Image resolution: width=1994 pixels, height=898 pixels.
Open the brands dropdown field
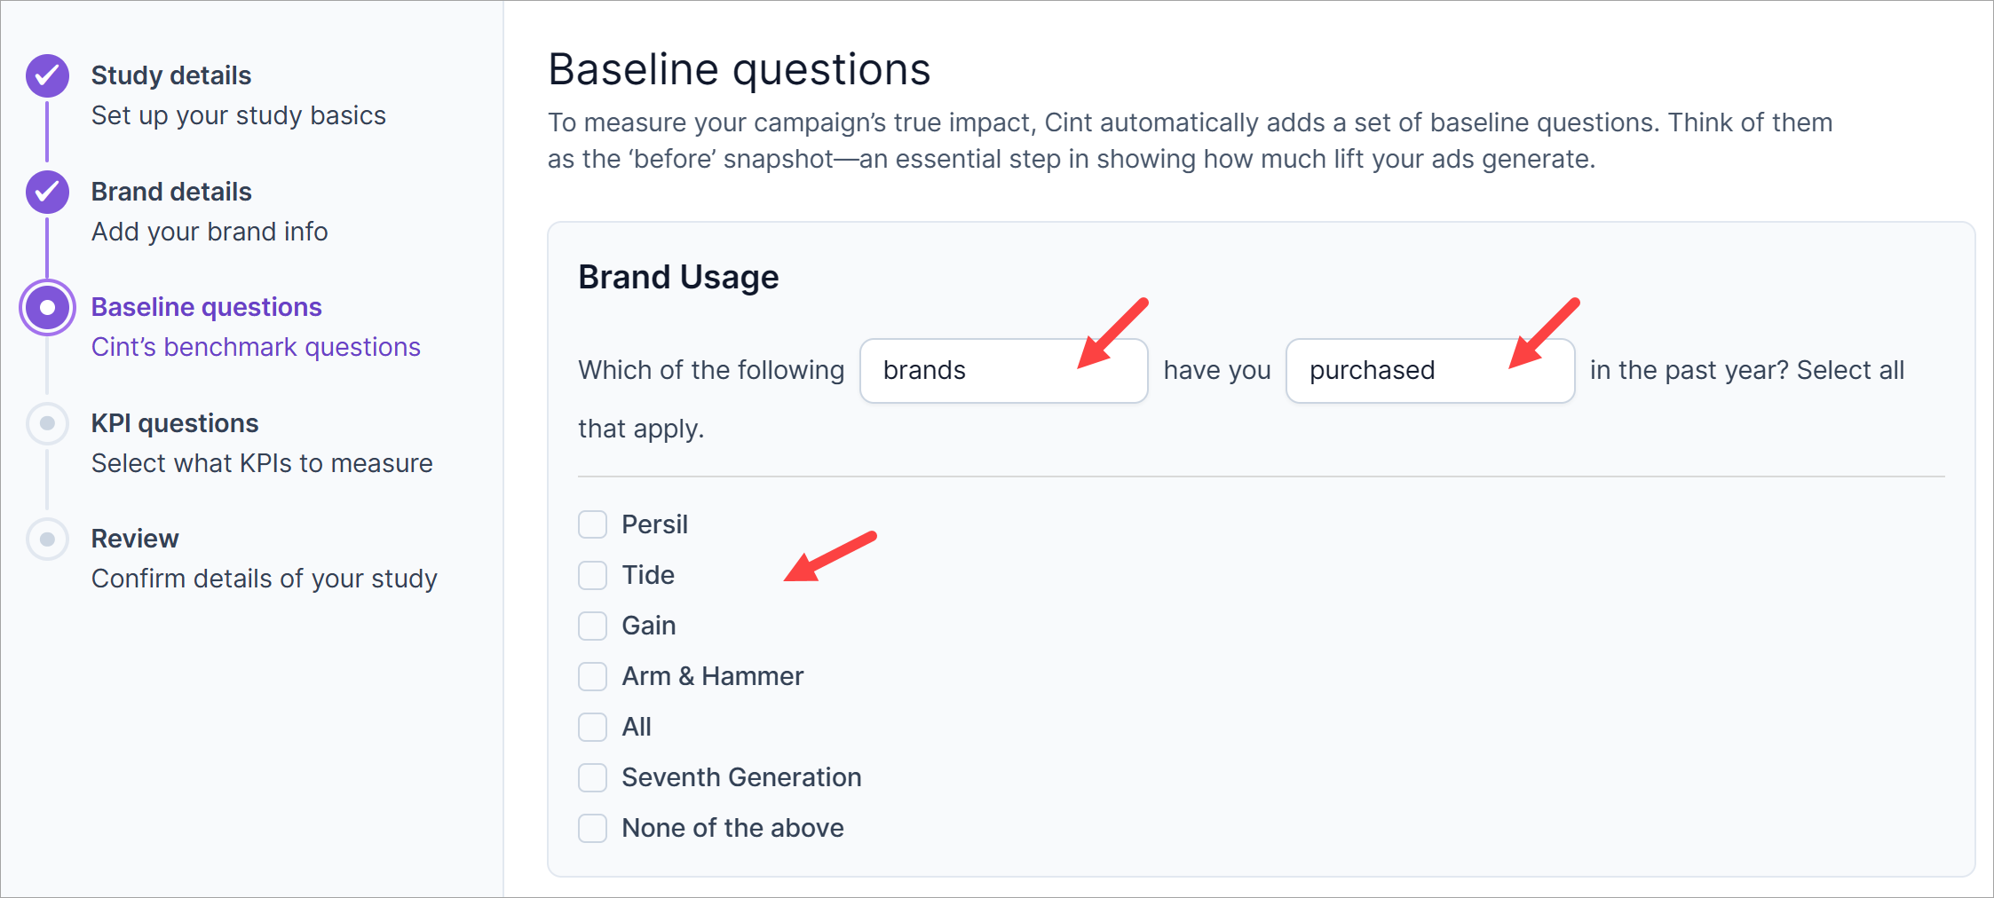(x=1003, y=371)
